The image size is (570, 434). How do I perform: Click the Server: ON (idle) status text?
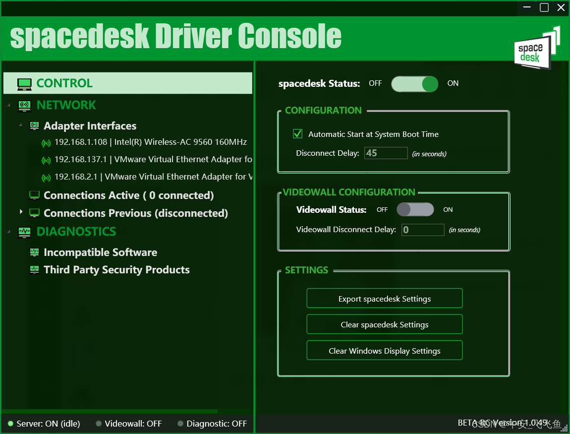[x=49, y=424]
